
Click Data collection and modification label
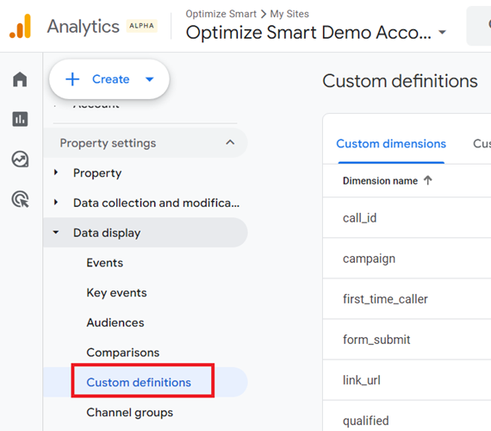point(156,203)
